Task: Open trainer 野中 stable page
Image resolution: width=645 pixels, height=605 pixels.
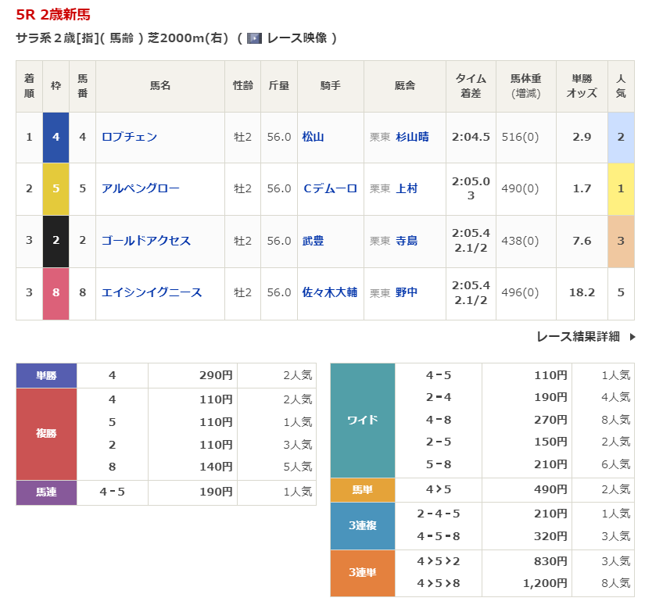Action: [x=407, y=292]
